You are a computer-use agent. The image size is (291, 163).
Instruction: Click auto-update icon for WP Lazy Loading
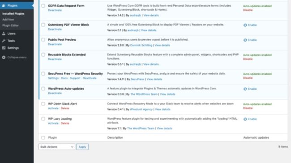[245, 119]
